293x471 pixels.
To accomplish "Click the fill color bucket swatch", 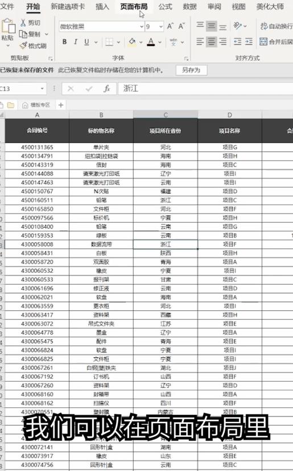I will point(132,41).
